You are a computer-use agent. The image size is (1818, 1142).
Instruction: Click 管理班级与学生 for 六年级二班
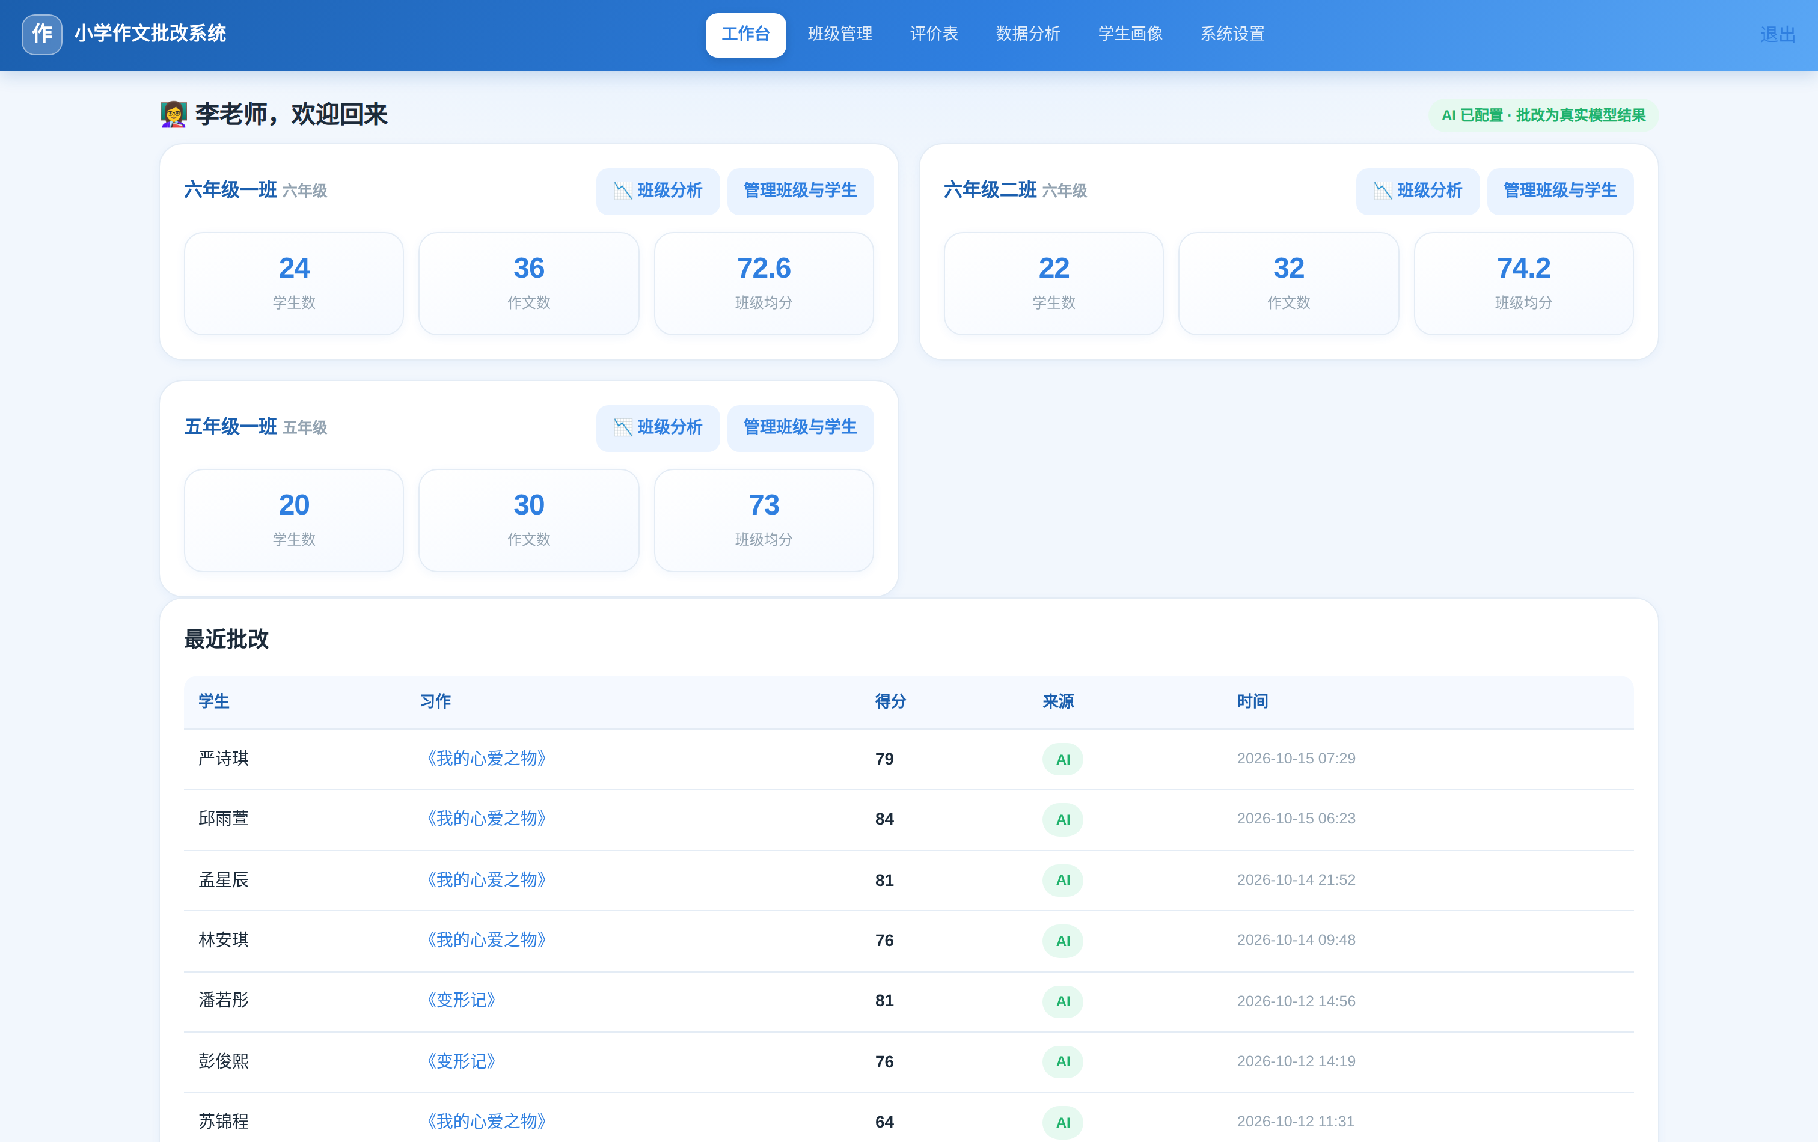coord(1560,191)
